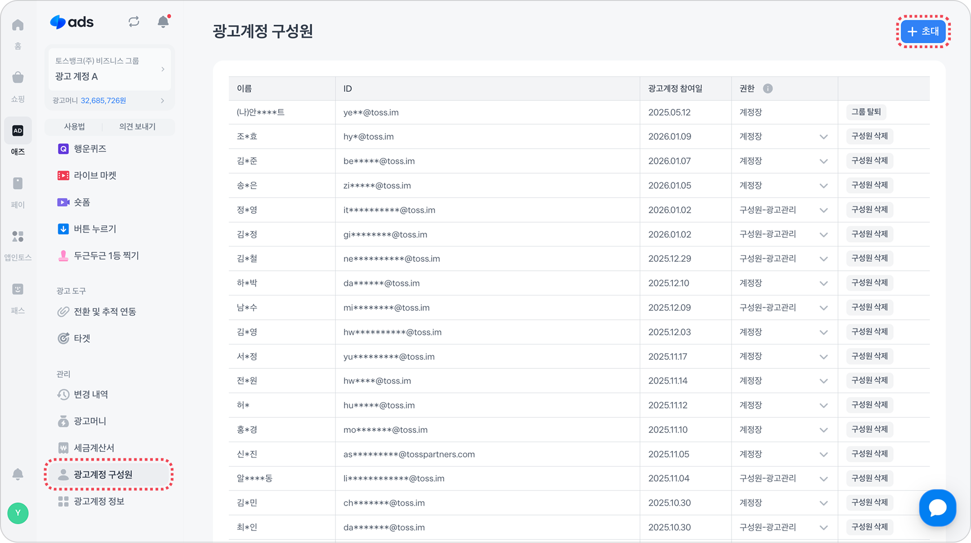This screenshot has height=543, width=971.
Task: Click the info icon next to 권한 header
Action: coord(768,89)
